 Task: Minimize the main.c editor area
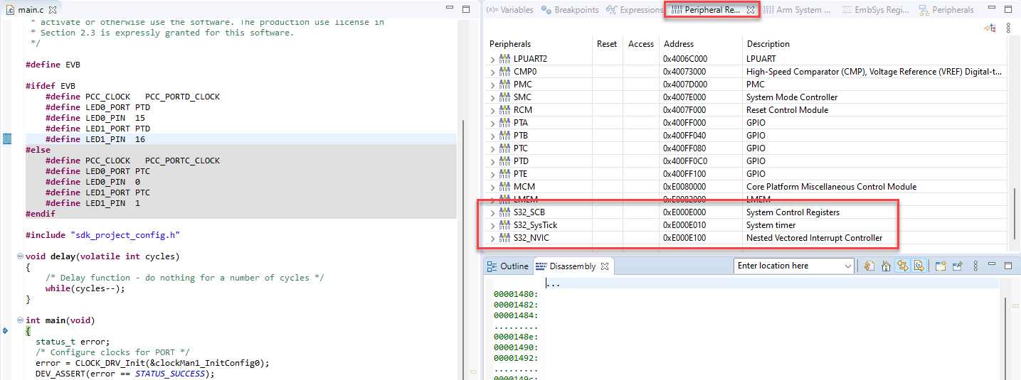click(451, 9)
